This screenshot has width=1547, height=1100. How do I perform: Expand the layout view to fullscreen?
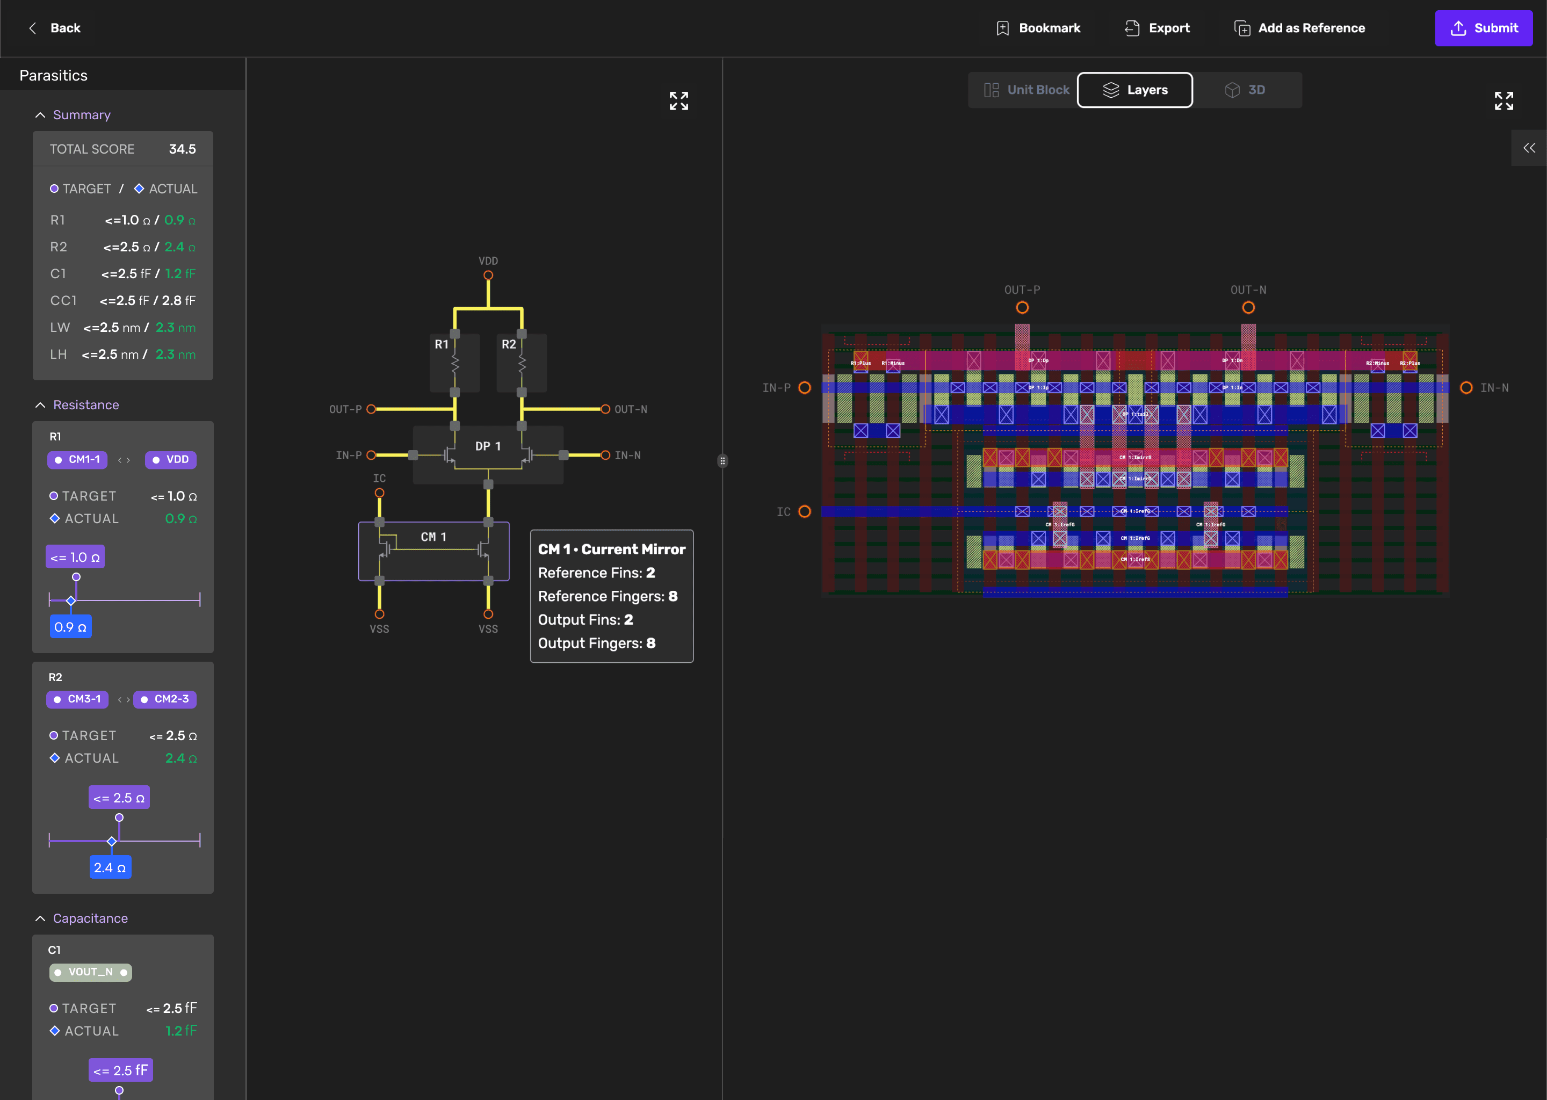[1503, 101]
